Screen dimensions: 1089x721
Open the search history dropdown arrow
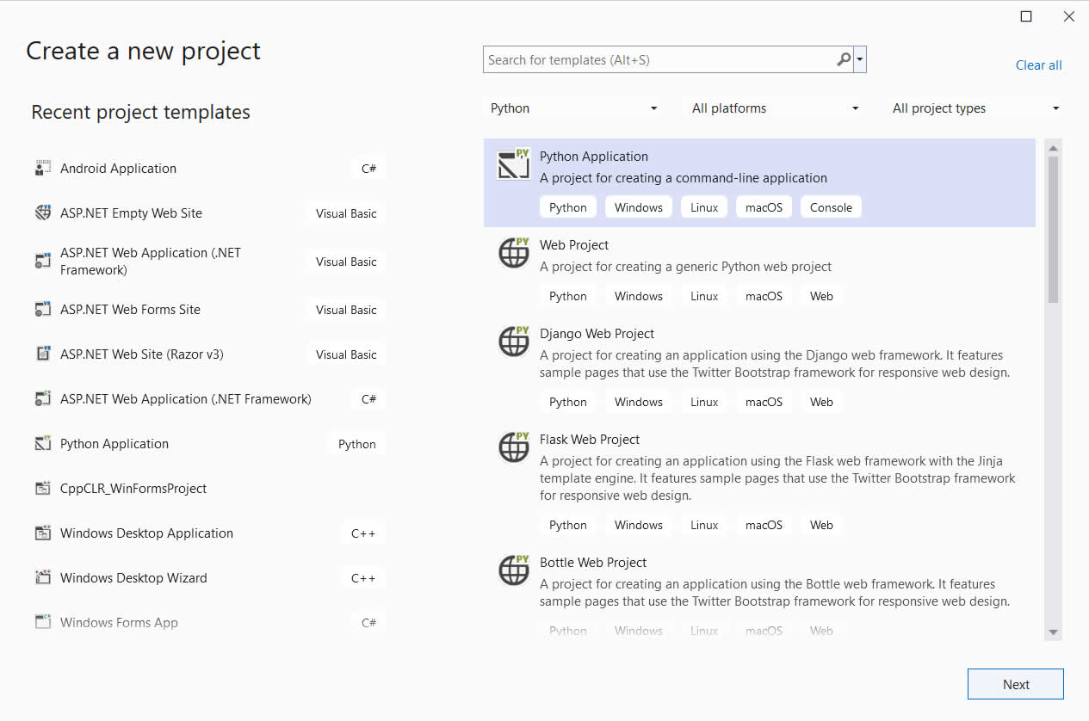coord(860,60)
